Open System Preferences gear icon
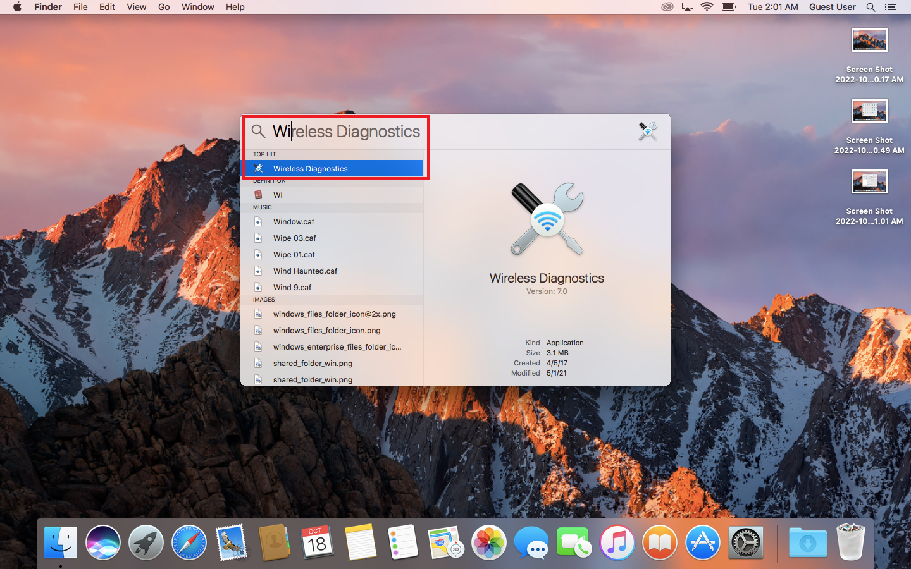Screen dimensions: 911x569 pos(746,542)
